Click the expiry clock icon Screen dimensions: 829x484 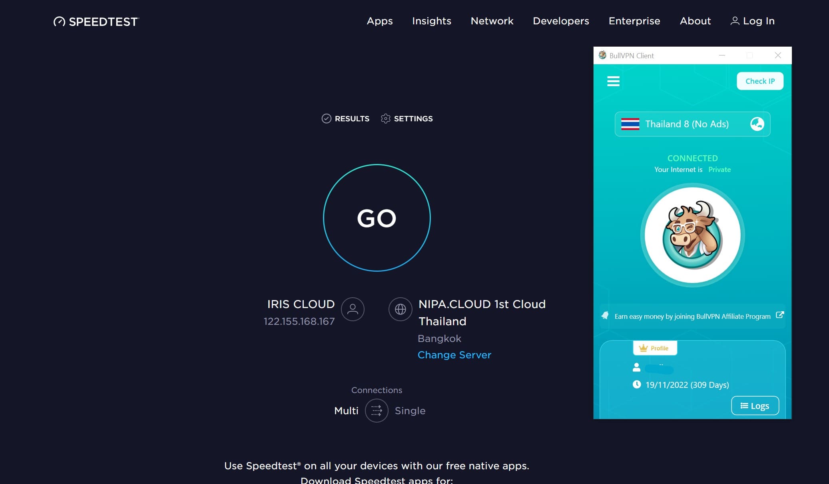pyautogui.click(x=637, y=384)
